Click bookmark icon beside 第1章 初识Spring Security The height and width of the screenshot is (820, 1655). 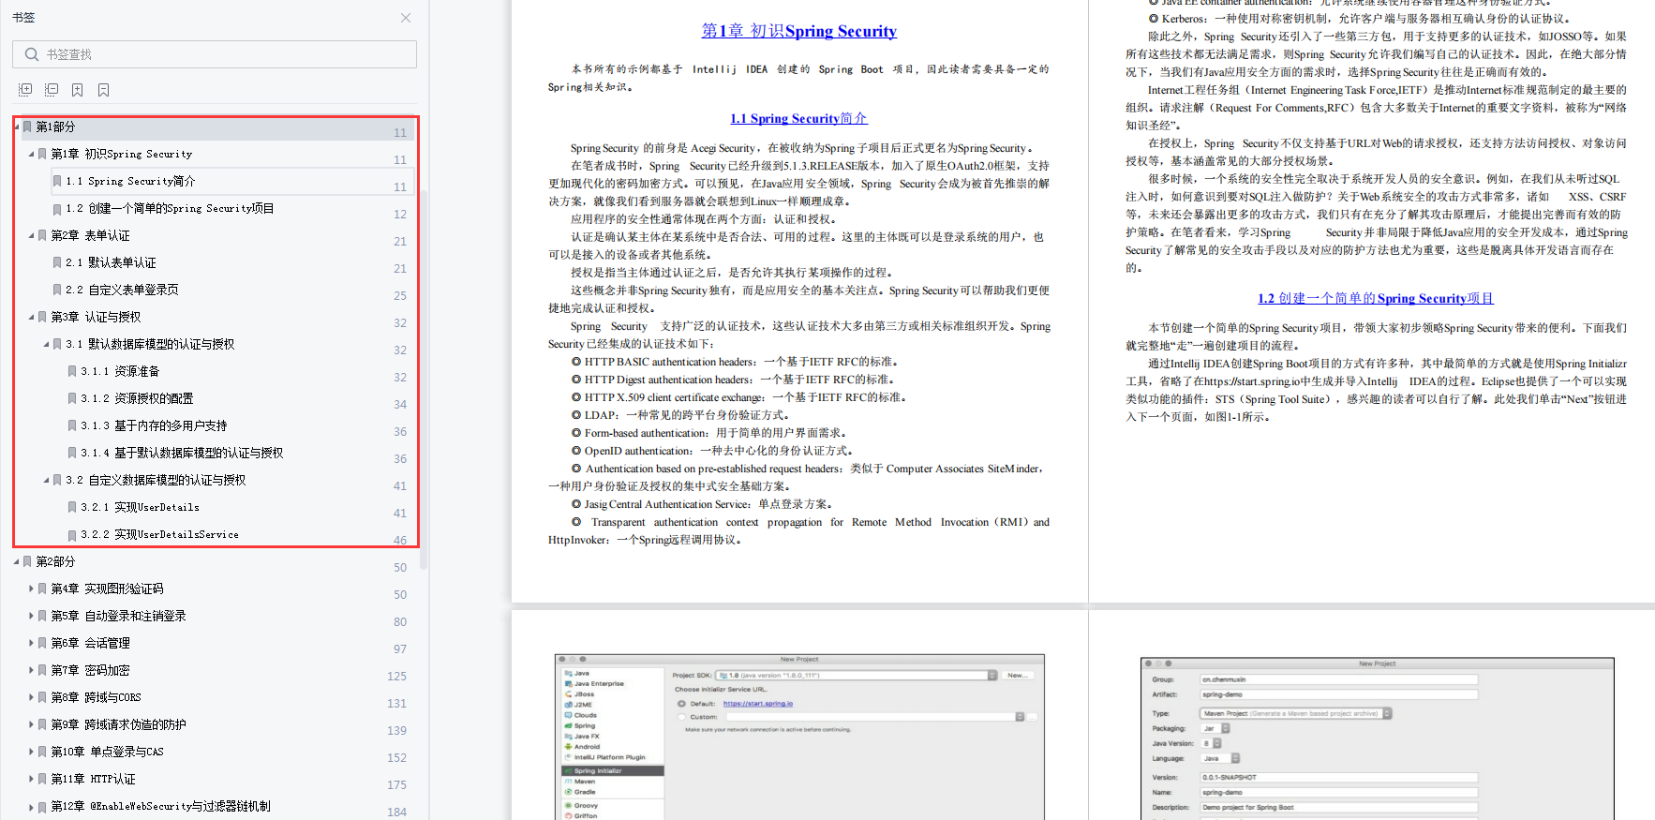[42, 154]
